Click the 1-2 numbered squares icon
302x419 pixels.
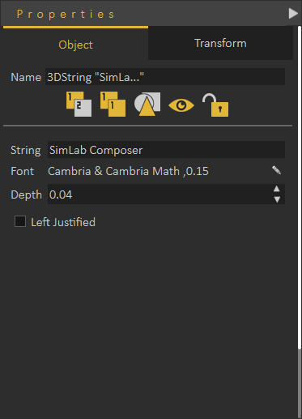pos(79,105)
